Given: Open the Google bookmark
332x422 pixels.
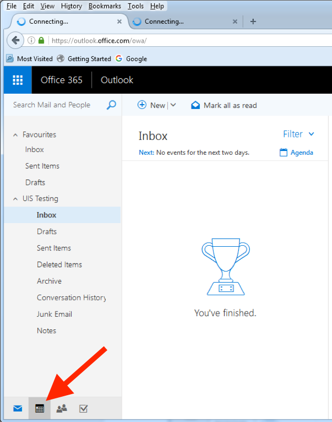Looking at the screenshot, I should point(132,59).
